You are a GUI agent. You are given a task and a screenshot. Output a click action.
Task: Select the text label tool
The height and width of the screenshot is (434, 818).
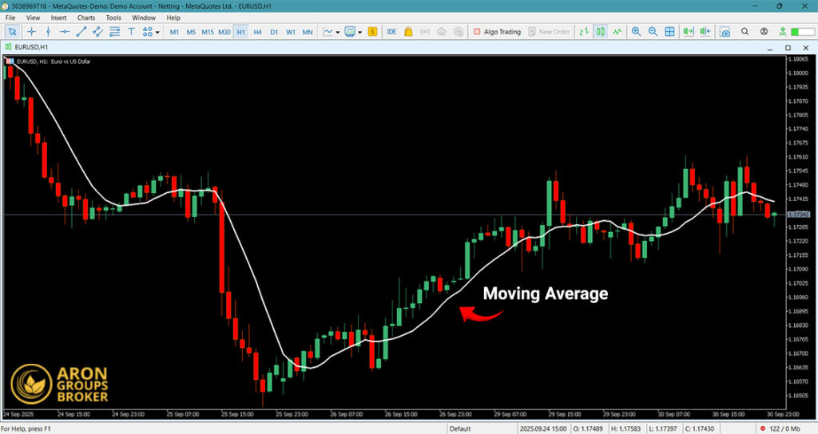pos(132,32)
